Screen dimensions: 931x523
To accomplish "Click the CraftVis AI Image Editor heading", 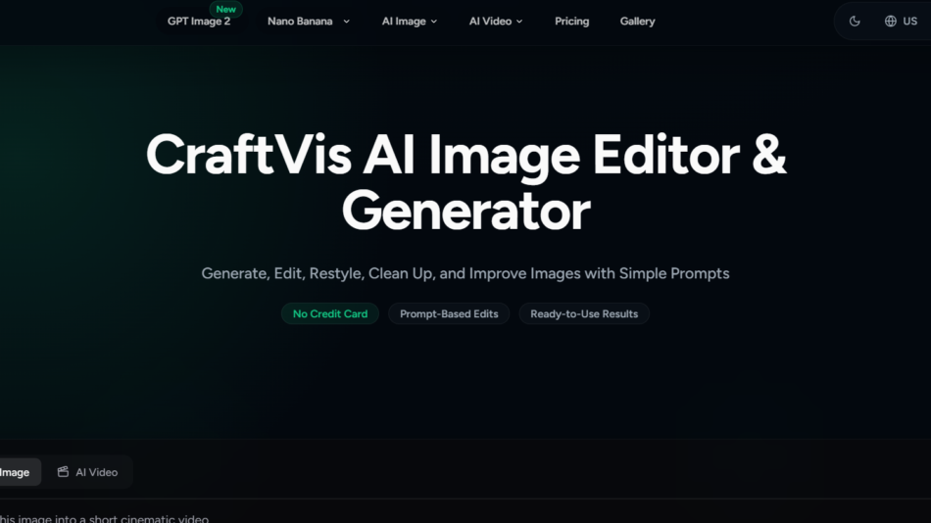I will coord(466,182).
